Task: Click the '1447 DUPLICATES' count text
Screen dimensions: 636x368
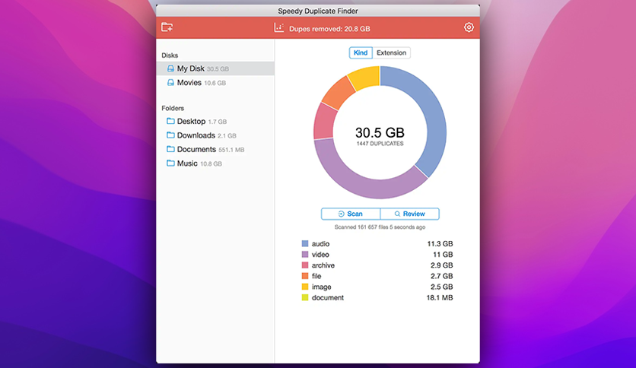Action: coord(380,144)
